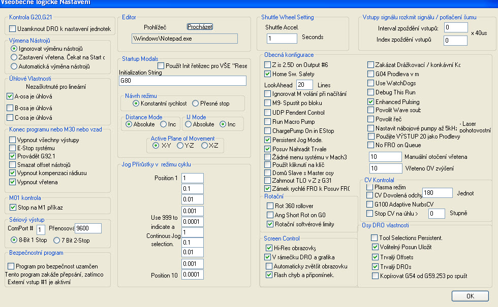Image resolution: width=498 pixels, height=307 pixels.
Task: Toggle Home Sw. Safety checkbox
Action: [268, 74]
